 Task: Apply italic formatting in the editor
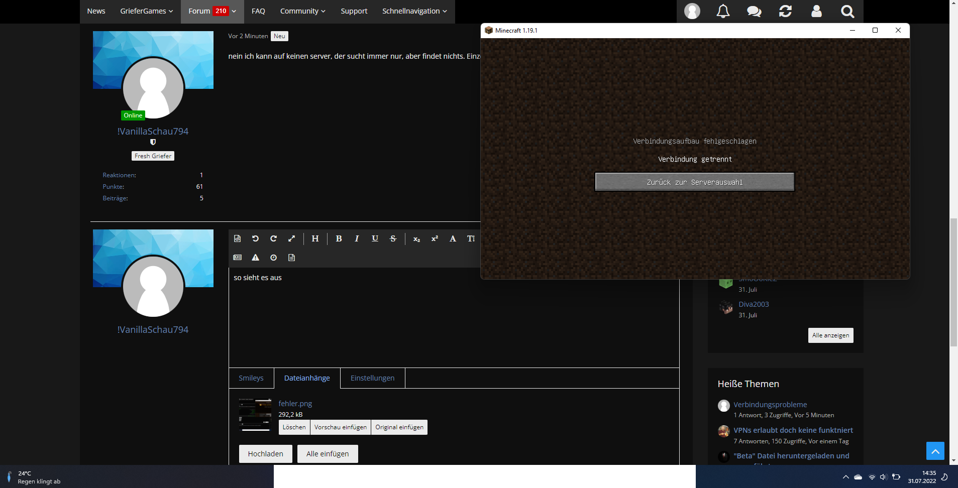(x=357, y=238)
